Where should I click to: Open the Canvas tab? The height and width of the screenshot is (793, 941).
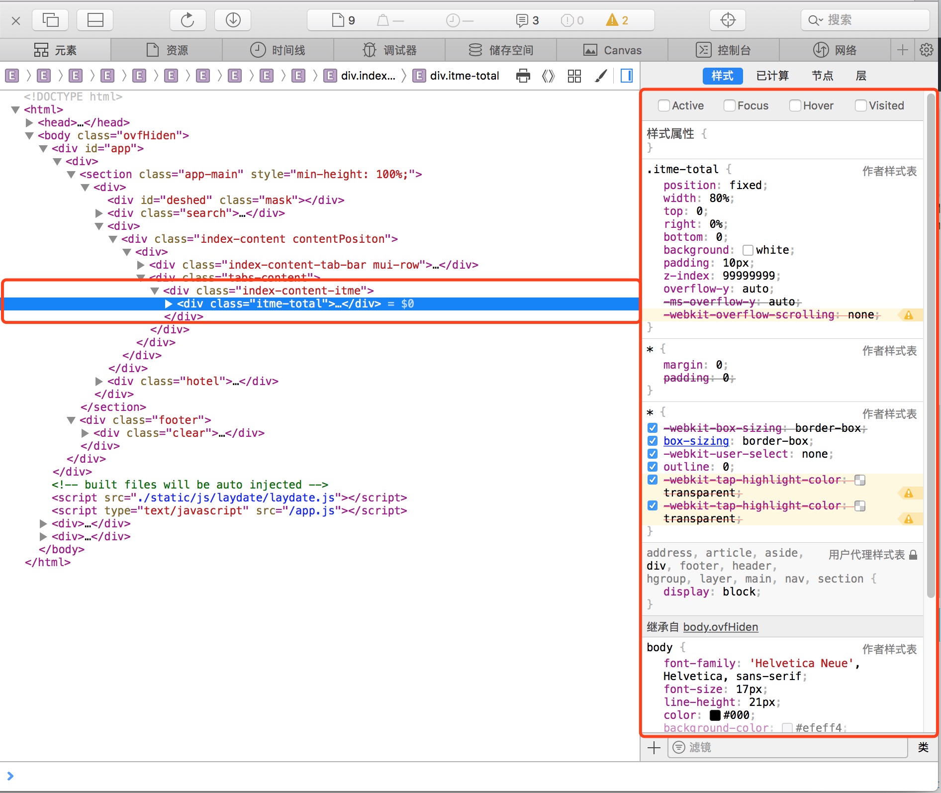click(612, 50)
